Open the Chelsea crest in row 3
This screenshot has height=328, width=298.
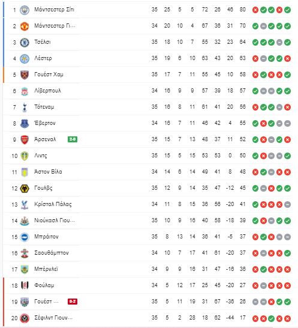click(x=25, y=42)
